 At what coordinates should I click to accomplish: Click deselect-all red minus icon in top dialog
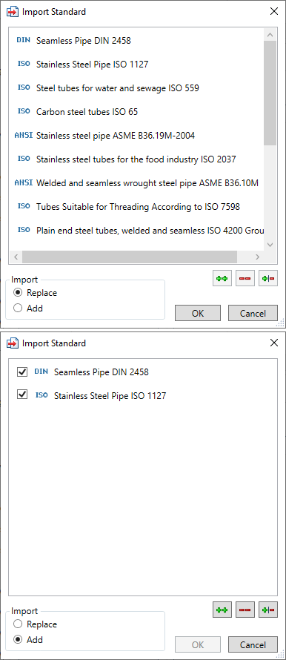[245, 278]
